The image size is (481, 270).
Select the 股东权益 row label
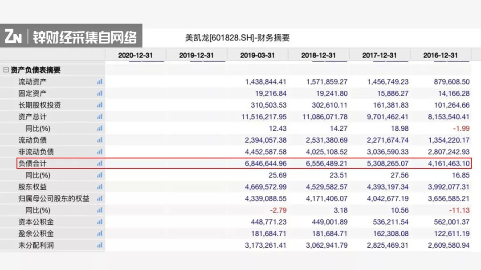pos(32,187)
